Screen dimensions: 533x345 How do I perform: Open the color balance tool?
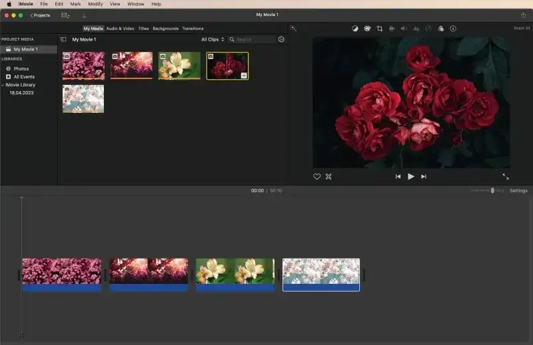(354, 29)
